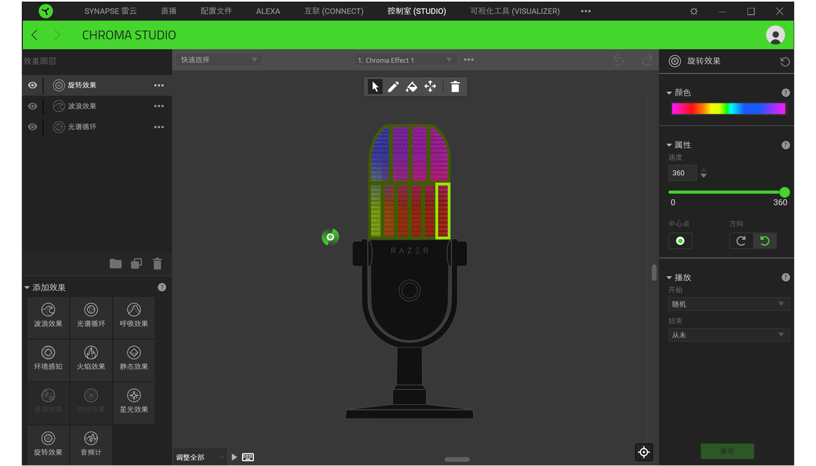Open the 开始 playback dropdown set to 随机
This screenshot has width=816, height=466.
tap(728, 304)
